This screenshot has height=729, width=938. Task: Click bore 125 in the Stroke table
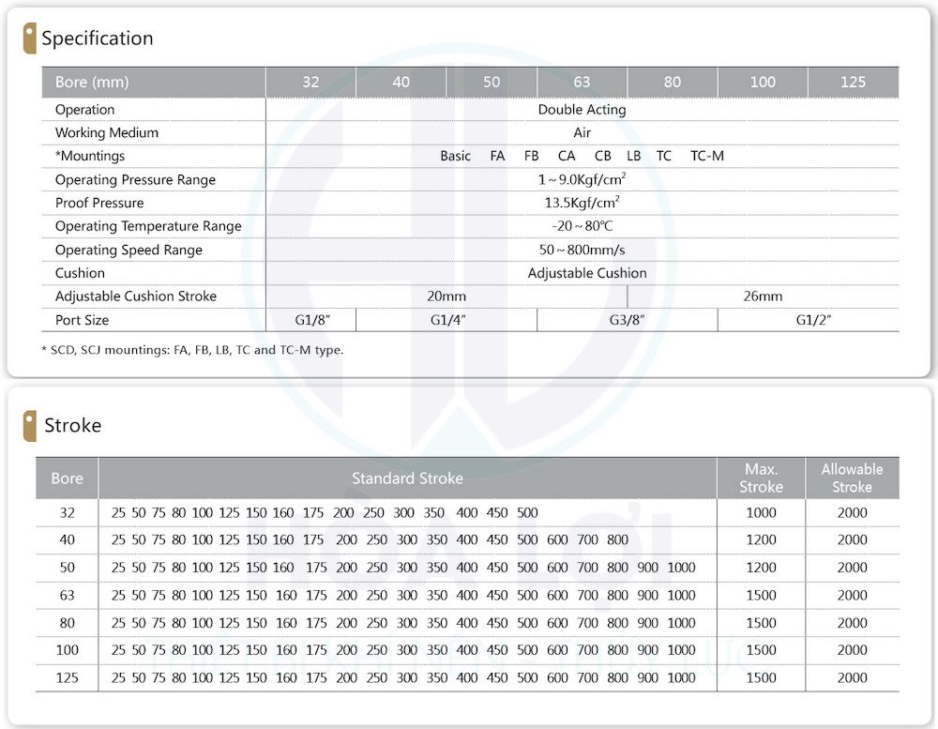click(67, 678)
